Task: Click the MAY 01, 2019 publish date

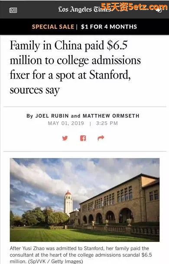Action: point(66,123)
